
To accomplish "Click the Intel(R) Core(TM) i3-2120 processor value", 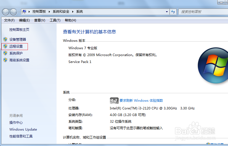I will point(152,108).
